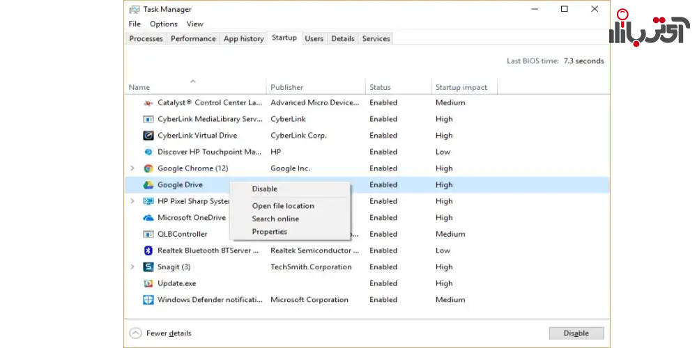Switch to the Processes tab
This screenshot has width=697, height=348.
tap(146, 38)
